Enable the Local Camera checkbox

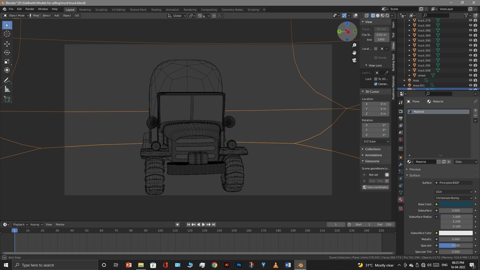pos(375,49)
